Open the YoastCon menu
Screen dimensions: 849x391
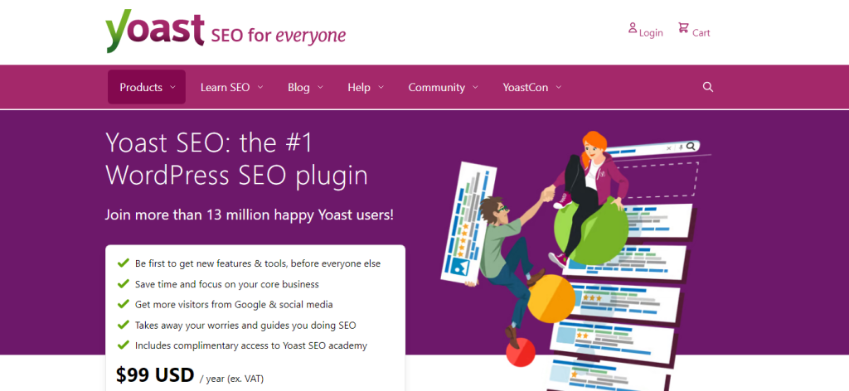(x=532, y=87)
